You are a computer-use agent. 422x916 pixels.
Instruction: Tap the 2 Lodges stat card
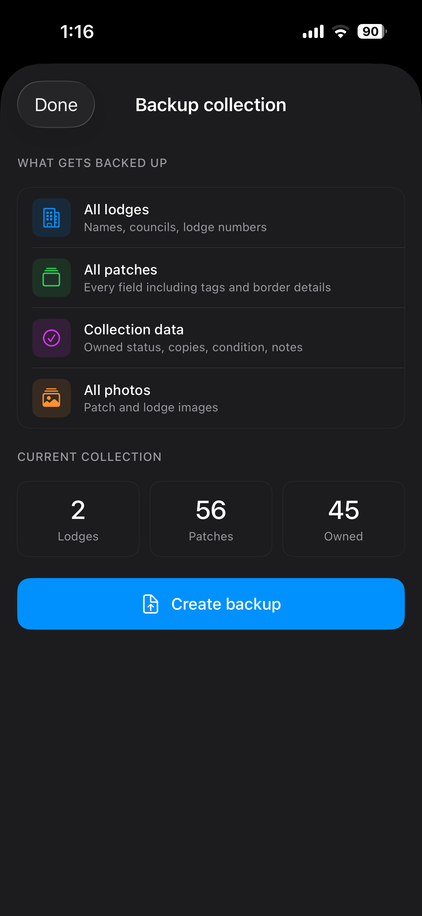pos(78,519)
